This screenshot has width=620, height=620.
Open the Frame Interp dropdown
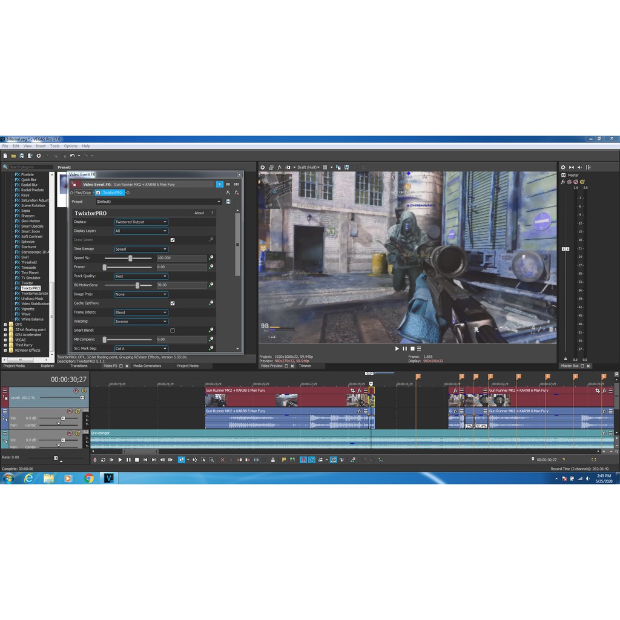[140, 312]
